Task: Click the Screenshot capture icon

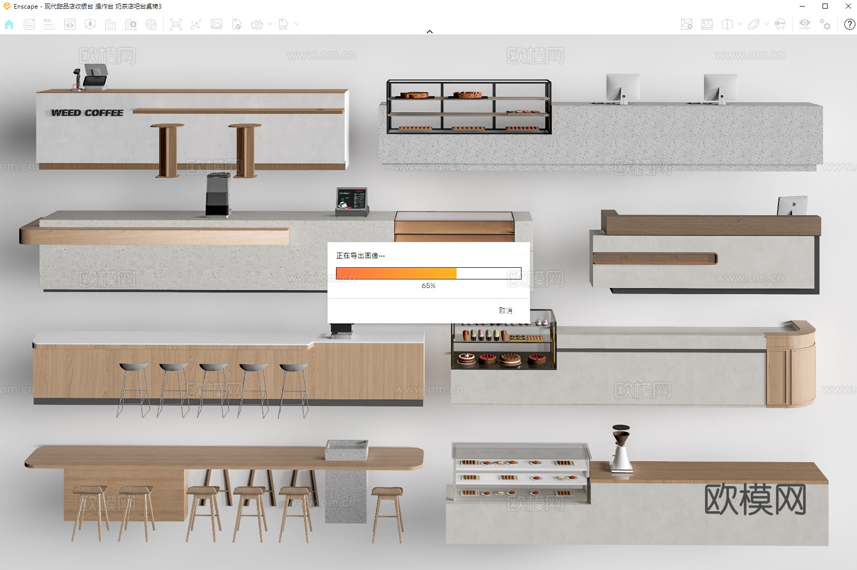Action: [176, 24]
